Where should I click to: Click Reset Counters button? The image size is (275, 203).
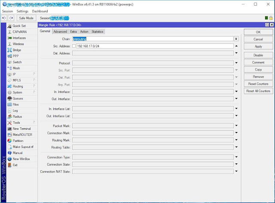[258, 84]
